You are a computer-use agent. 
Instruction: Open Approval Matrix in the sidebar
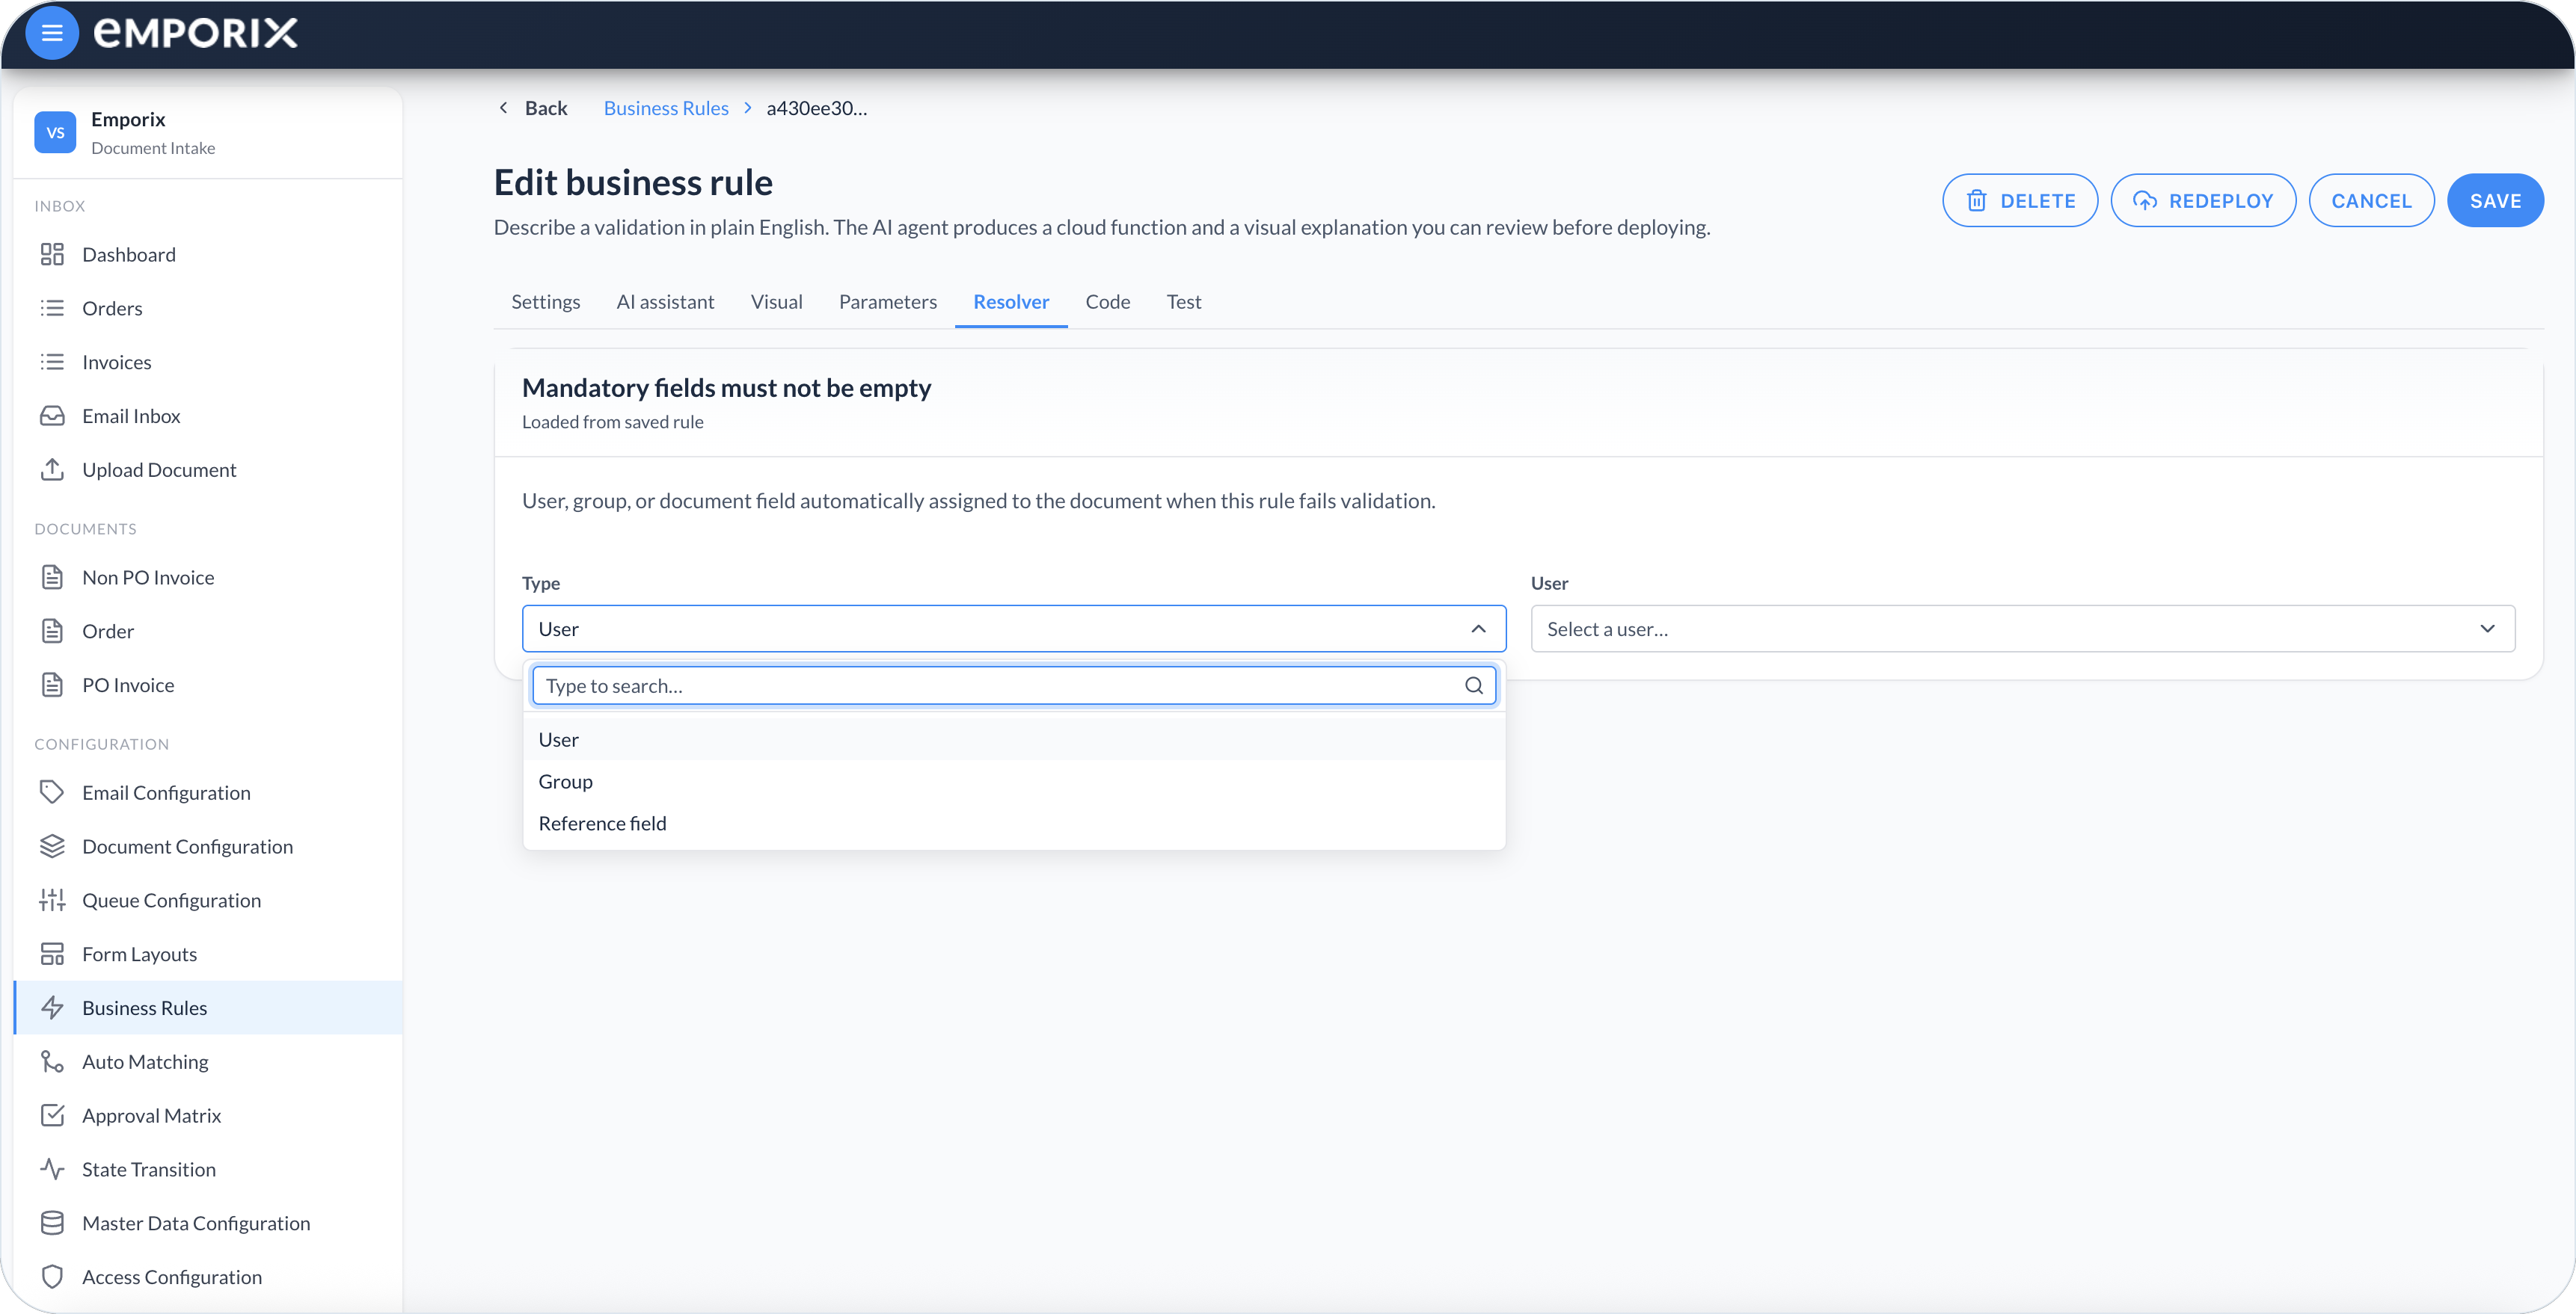(208, 1116)
